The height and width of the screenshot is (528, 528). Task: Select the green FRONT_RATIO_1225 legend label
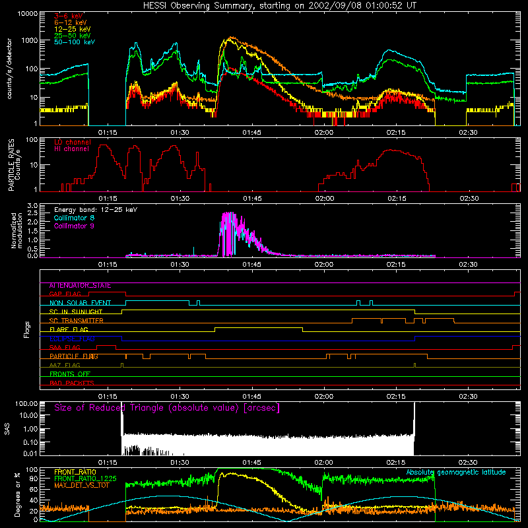pyautogui.click(x=86, y=478)
